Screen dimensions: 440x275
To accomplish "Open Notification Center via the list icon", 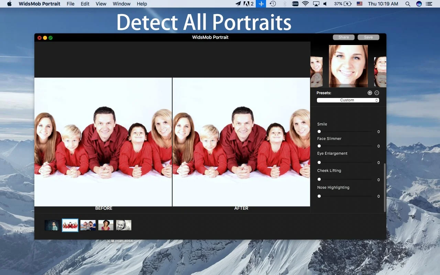I will pyautogui.click(x=429, y=4).
